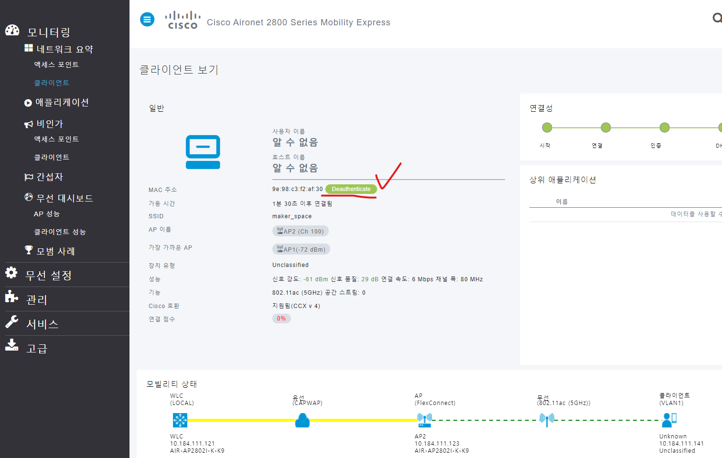
Task: Click the advanced download-tray icon
Action: pos(11,345)
